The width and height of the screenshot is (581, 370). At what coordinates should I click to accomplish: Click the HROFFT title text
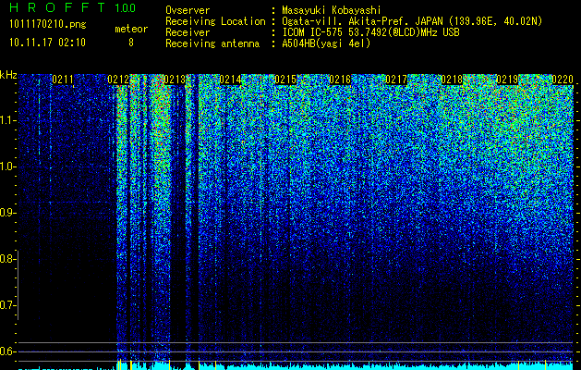click(58, 7)
